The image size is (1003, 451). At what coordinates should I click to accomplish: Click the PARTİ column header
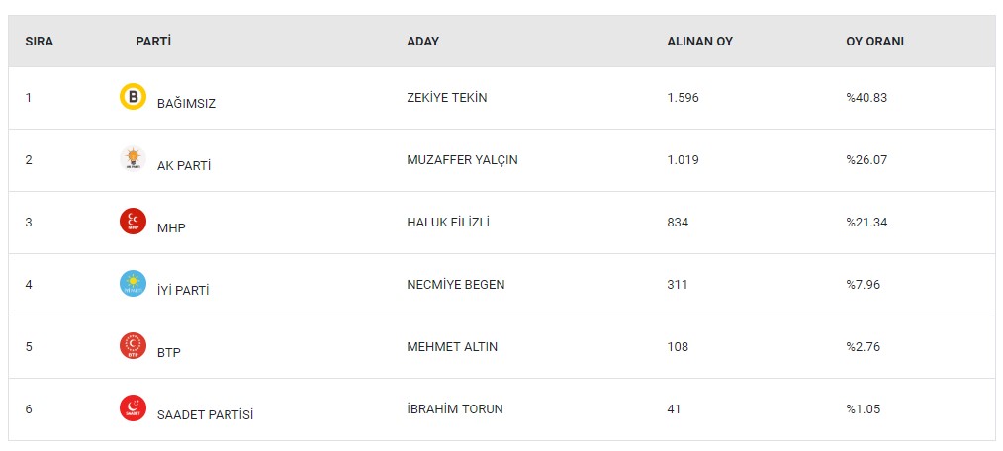[x=153, y=42]
